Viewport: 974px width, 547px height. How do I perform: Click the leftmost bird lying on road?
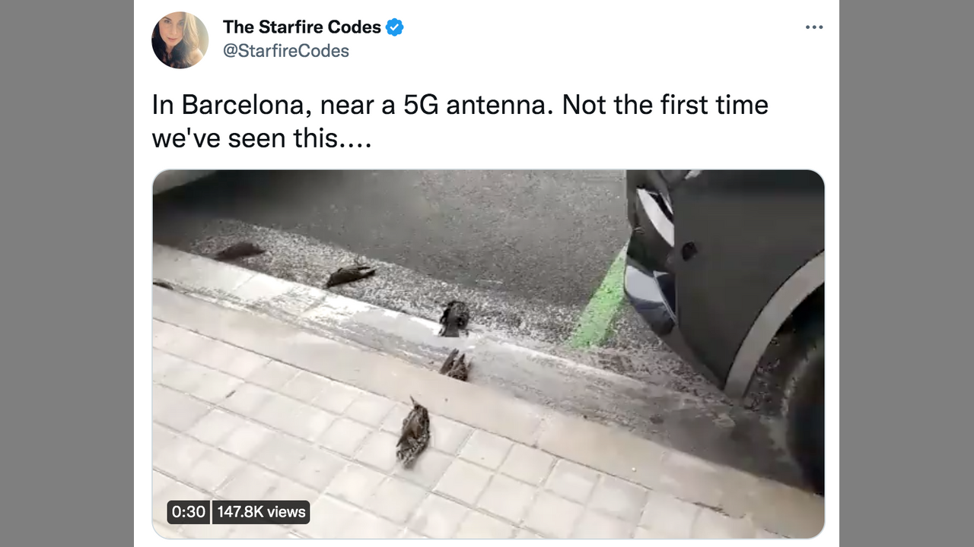pyautogui.click(x=238, y=251)
